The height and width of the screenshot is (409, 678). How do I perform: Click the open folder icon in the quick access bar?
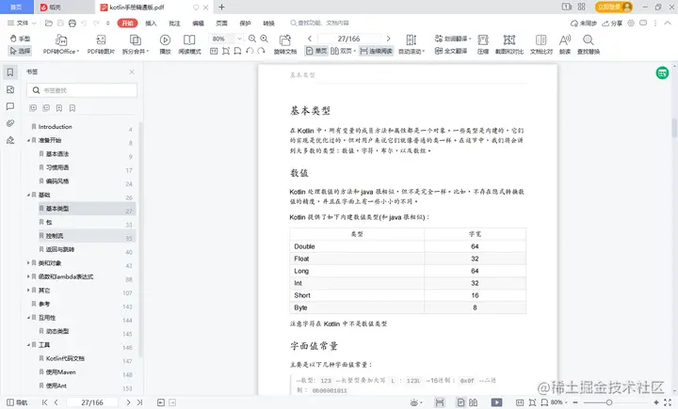49,23
